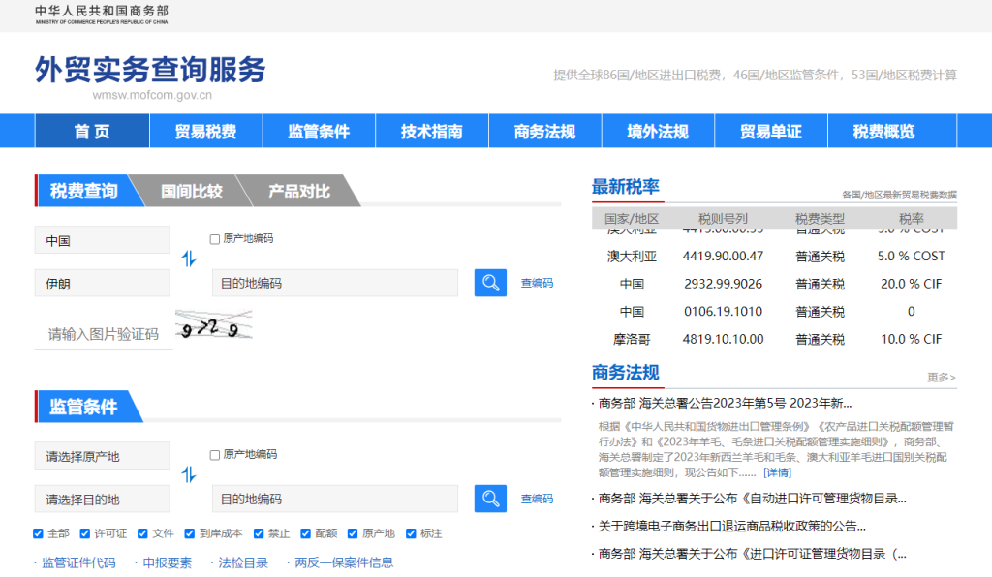
Task: Click tariff code 2932.99.9026
Action: 723,284
